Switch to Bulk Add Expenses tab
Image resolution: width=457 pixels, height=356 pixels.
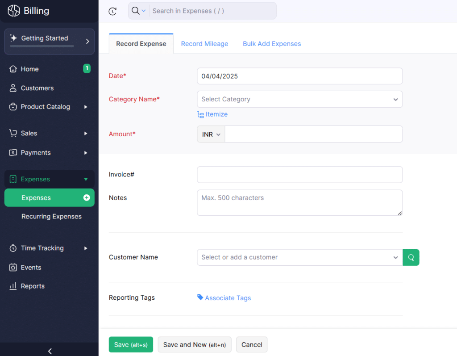[x=272, y=44]
